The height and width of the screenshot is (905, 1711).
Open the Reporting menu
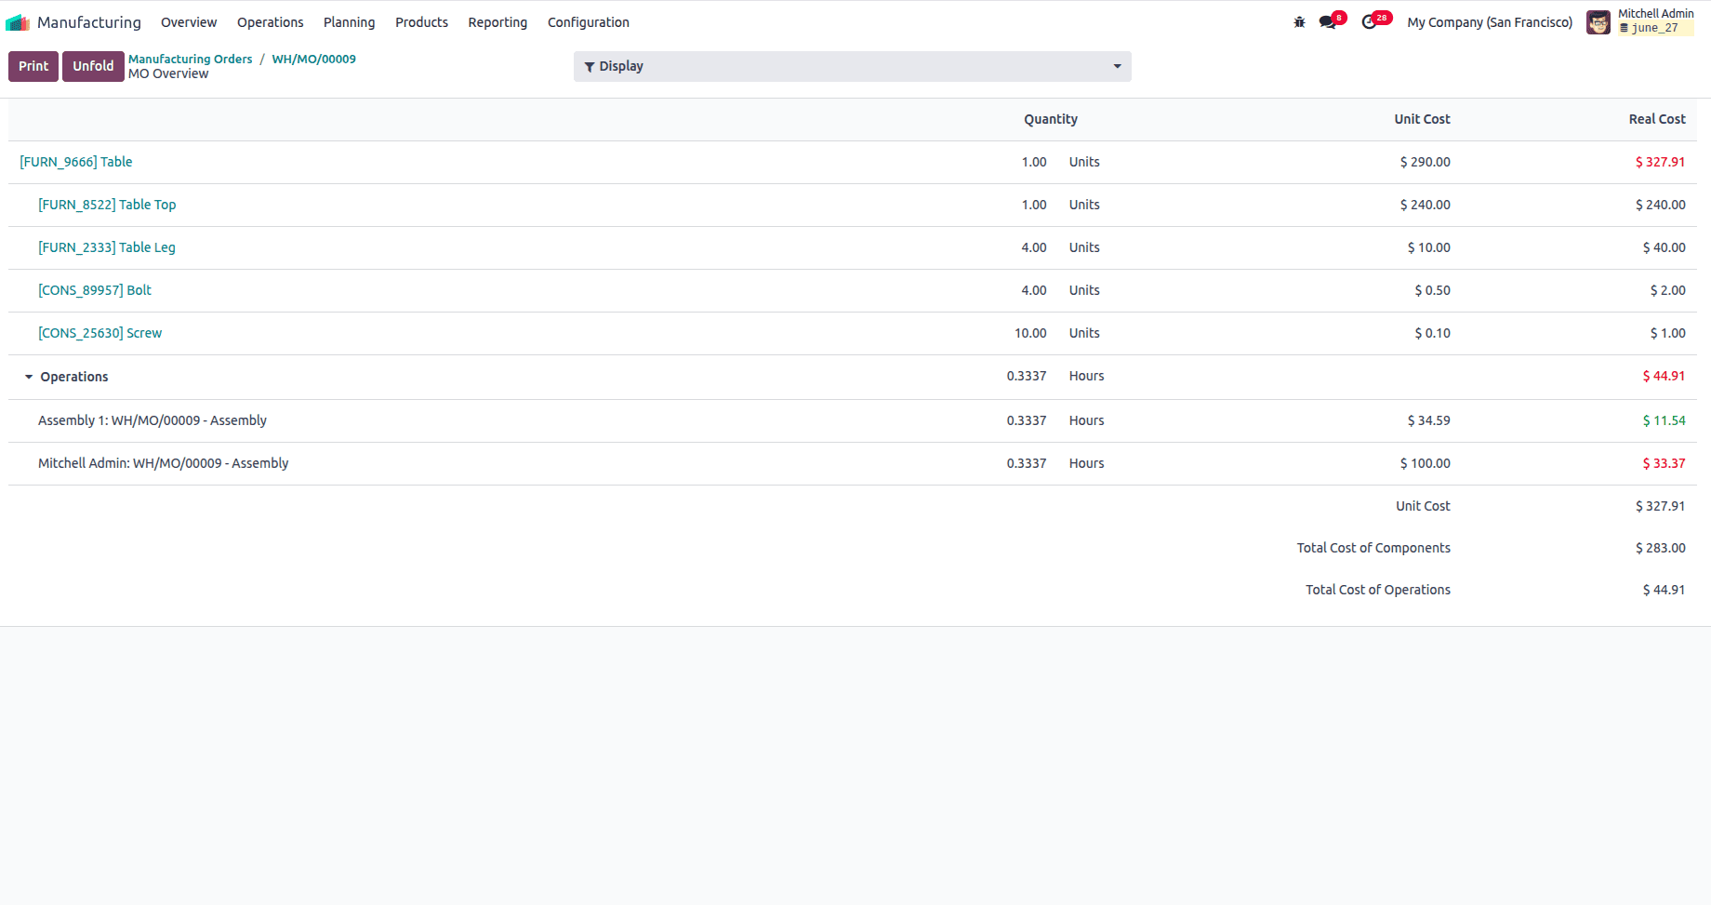point(497,22)
